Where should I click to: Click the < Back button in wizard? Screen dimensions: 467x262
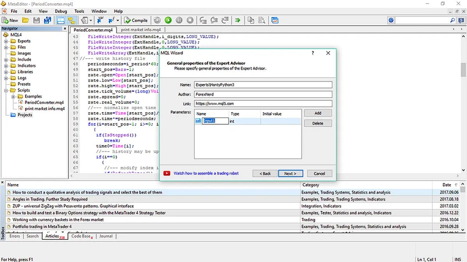coord(265,173)
